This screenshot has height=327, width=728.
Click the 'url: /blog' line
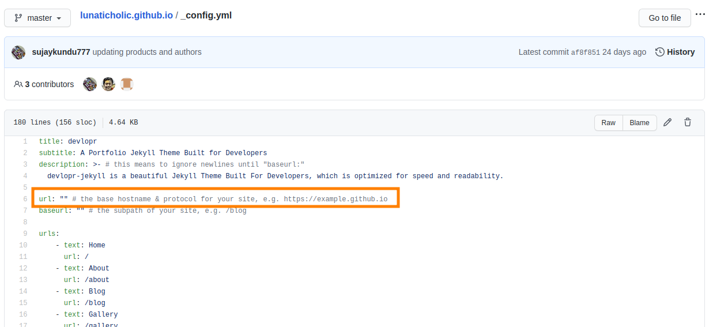[x=85, y=303]
